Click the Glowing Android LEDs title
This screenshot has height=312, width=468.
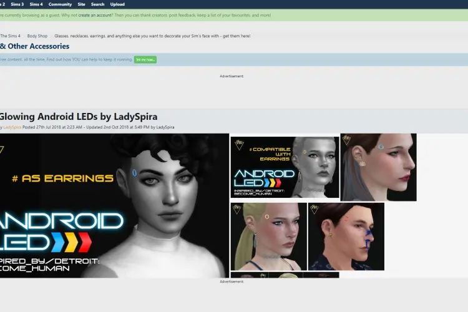tap(79, 117)
